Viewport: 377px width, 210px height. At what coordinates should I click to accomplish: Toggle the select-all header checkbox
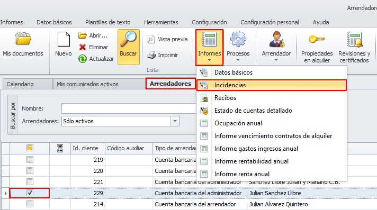tap(30, 148)
